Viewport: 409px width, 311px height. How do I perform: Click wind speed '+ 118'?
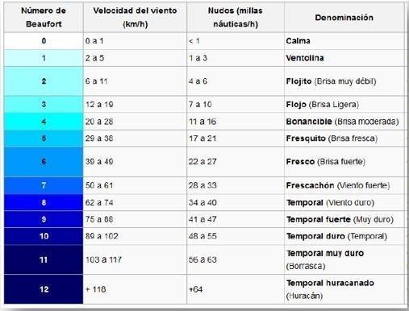tap(96, 289)
